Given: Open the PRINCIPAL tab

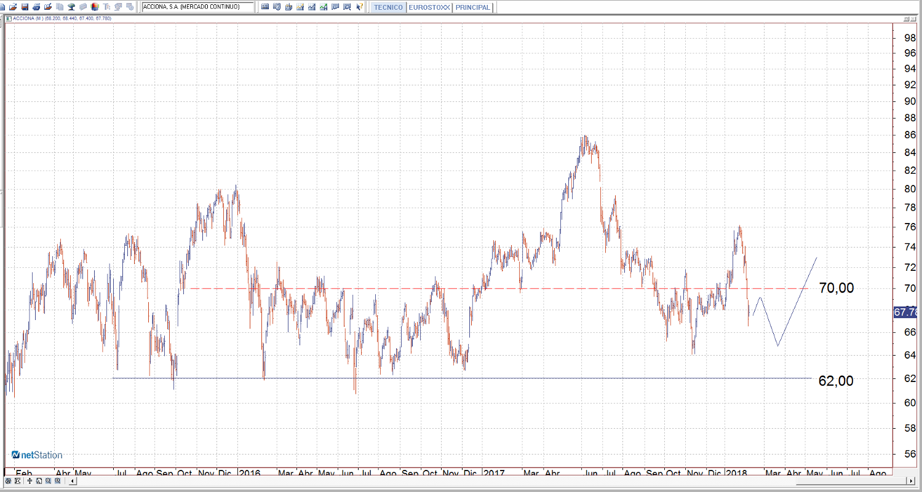Looking at the screenshot, I should 473,7.
